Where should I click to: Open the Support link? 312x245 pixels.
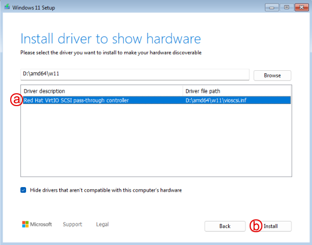tap(72, 224)
